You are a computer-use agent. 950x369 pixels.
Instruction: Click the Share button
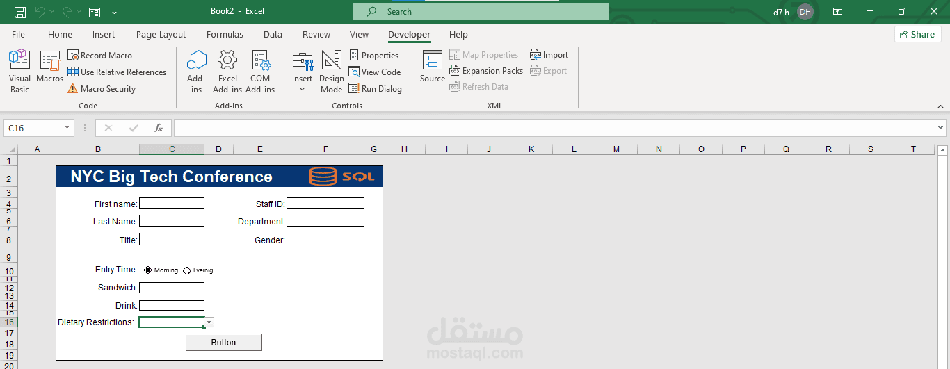[917, 34]
